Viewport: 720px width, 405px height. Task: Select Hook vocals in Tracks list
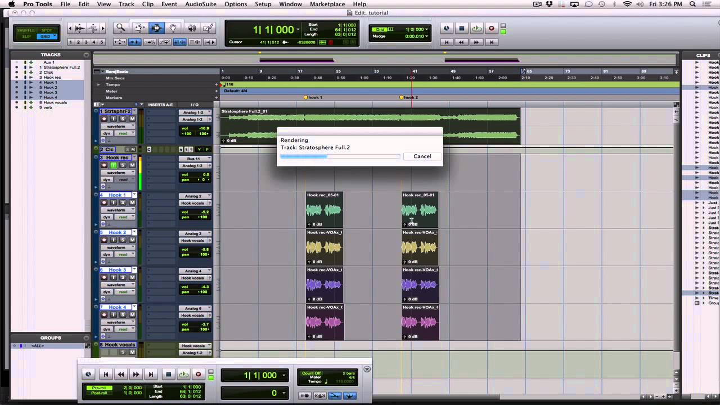(x=55, y=102)
